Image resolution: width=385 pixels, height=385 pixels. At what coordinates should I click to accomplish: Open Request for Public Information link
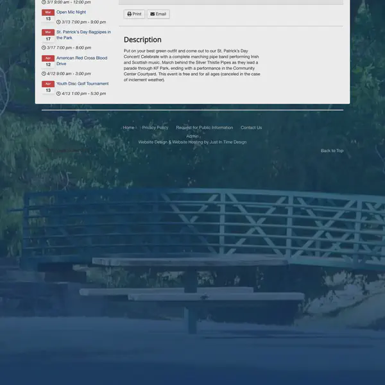[x=204, y=128]
